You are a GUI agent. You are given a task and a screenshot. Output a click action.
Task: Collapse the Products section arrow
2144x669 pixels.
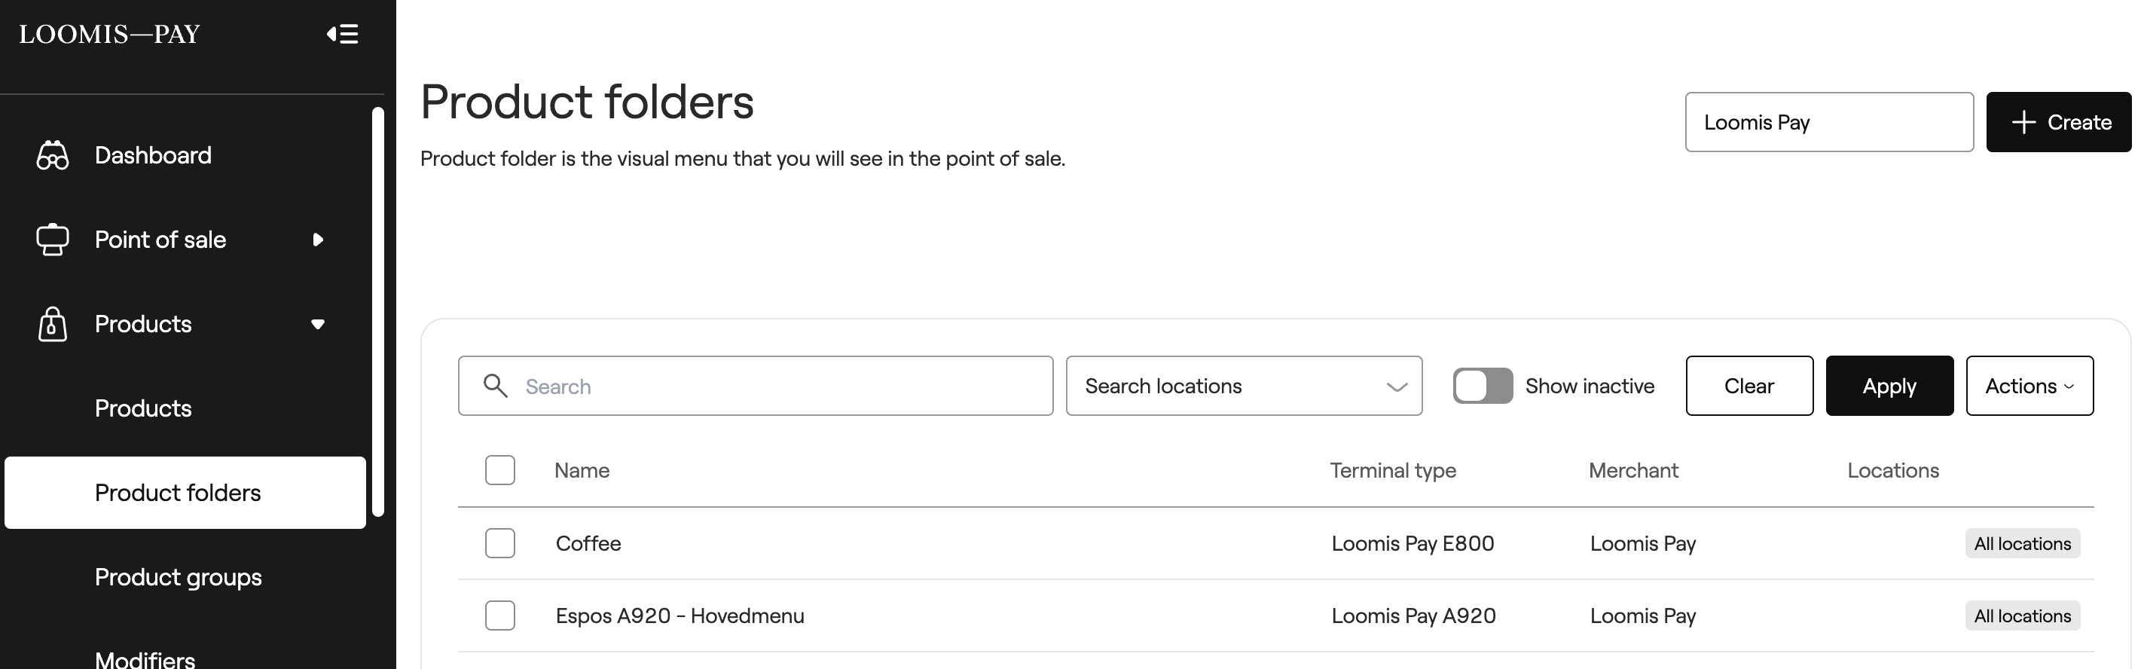[x=317, y=324]
